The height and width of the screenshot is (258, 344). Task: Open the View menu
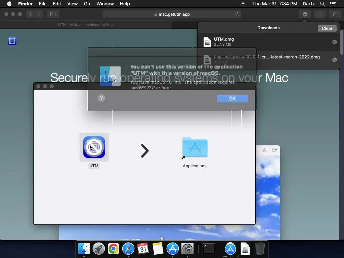point(73,4)
